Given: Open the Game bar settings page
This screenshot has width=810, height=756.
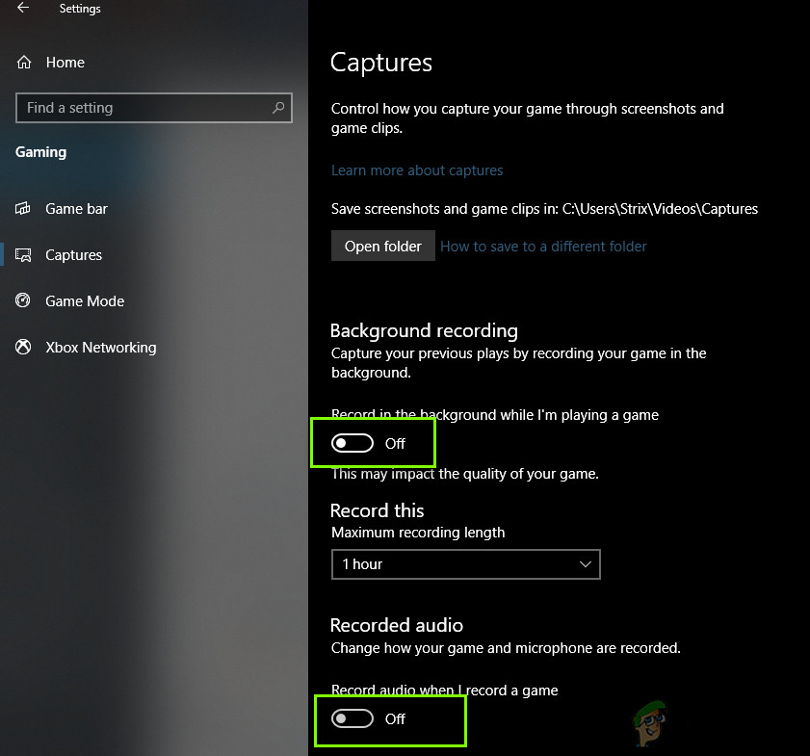Looking at the screenshot, I should point(76,209).
